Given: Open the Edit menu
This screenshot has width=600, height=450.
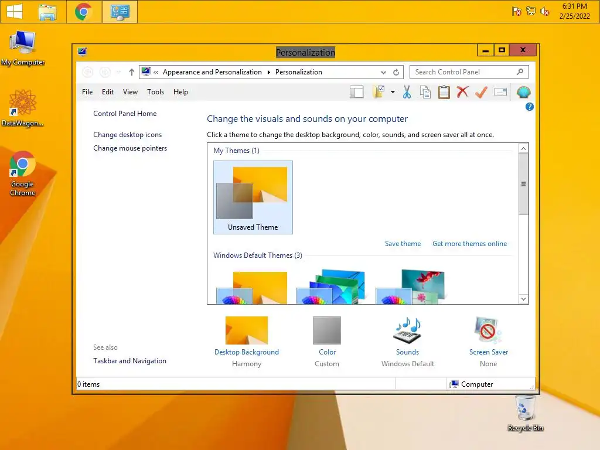Looking at the screenshot, I should coord(108,92).
